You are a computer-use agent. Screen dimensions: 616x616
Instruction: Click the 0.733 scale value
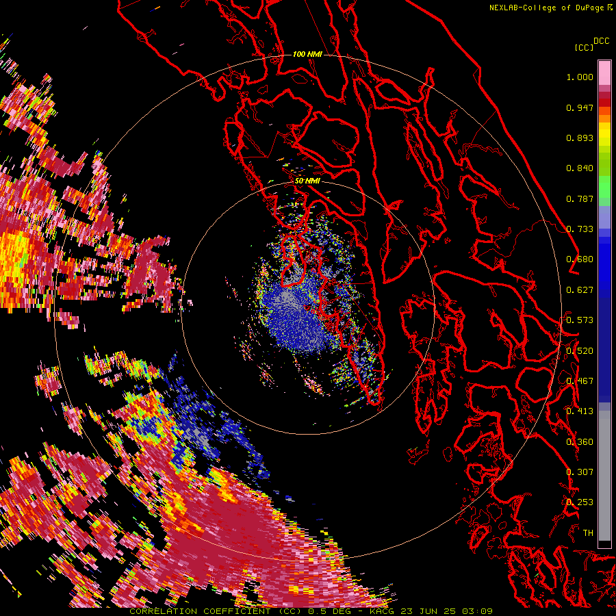click(580, 229)
